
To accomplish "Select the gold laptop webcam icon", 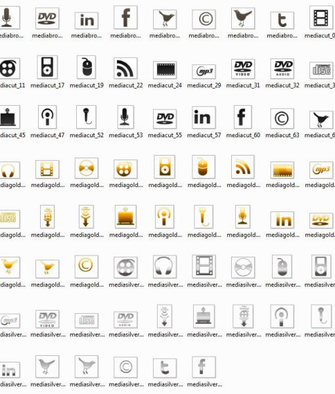I will click(125, 217).
